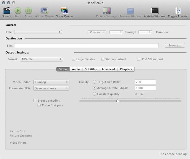Click the Target size 700 field

pos(145,82)
